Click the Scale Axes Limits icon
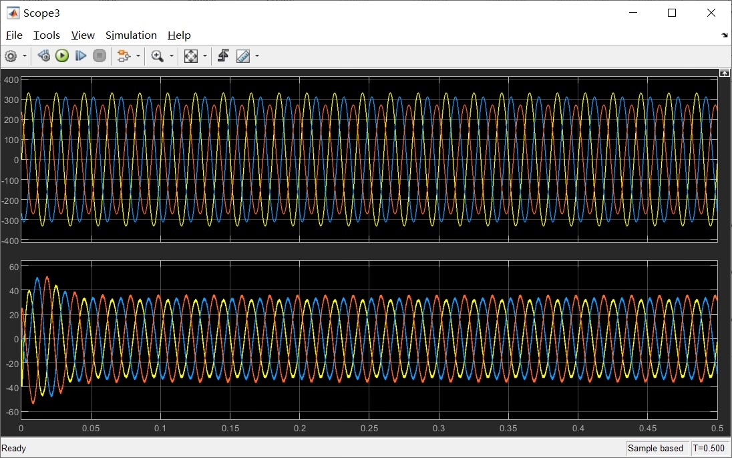 click(191, 56)
